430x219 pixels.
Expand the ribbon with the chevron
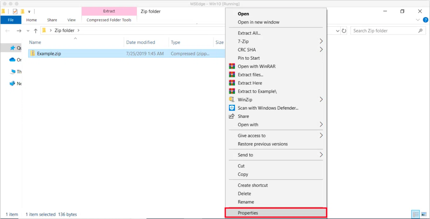(417, 20)
